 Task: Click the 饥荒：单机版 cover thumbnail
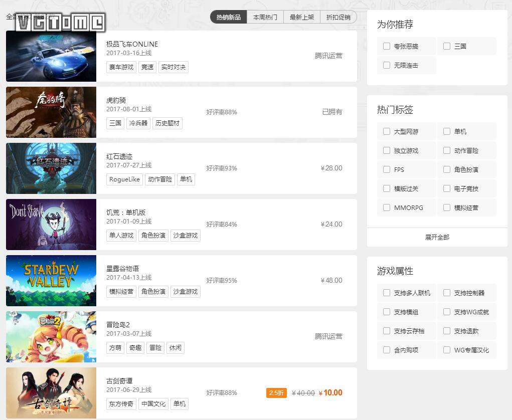[51, 224]
